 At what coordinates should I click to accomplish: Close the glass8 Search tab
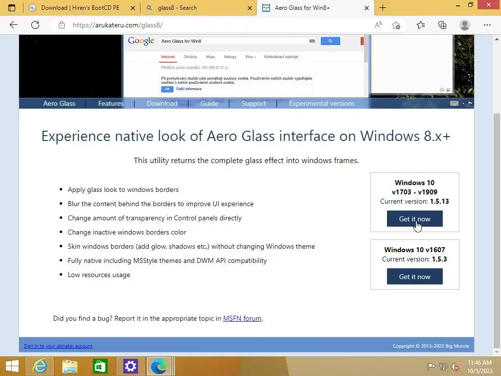click(250, 8)
